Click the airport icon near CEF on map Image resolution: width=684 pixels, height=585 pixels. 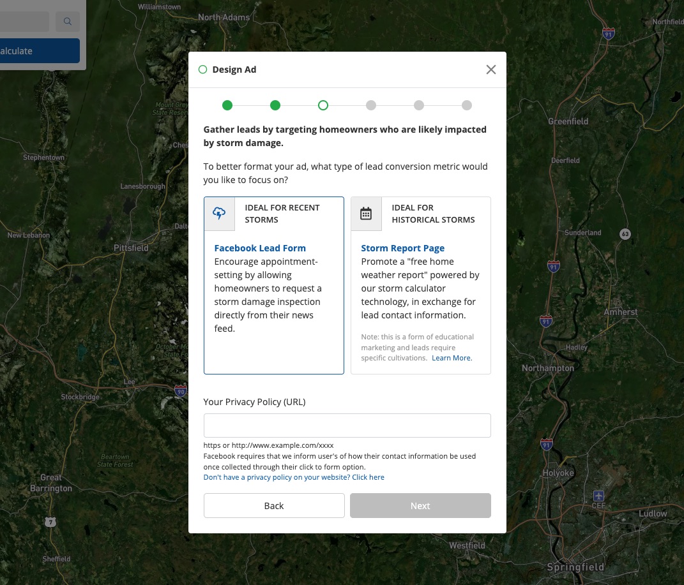coord(598,496)
